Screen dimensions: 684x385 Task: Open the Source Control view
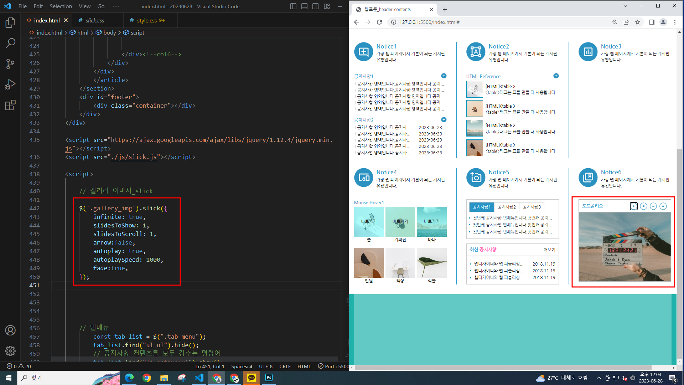[10, 64]
